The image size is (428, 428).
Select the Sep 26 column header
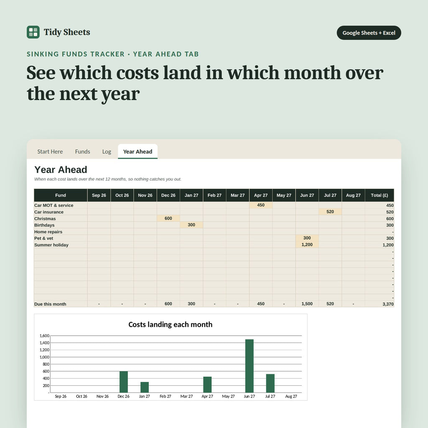99,195
